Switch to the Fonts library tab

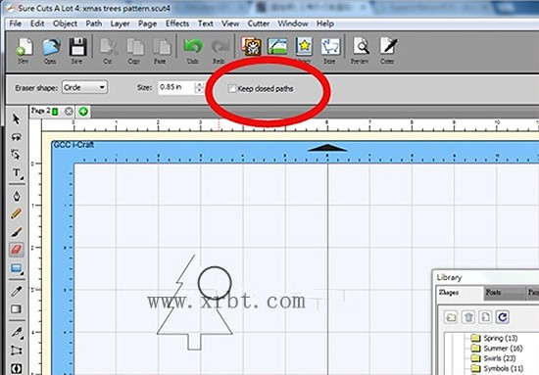coord(493,292)
